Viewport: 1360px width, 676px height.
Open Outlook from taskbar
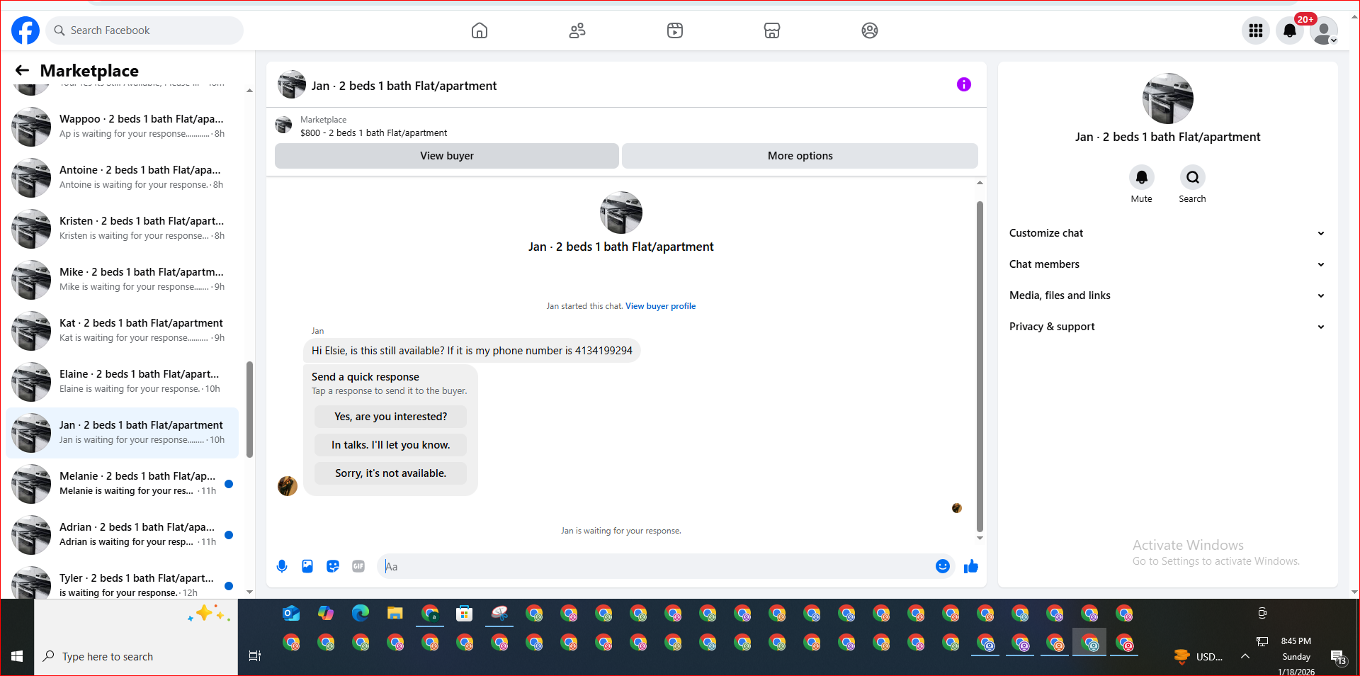click(x=291, y=614)
